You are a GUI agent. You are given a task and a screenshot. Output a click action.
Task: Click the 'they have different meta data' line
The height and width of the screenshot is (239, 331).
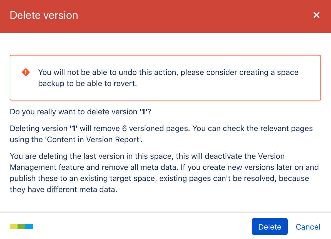64,189
